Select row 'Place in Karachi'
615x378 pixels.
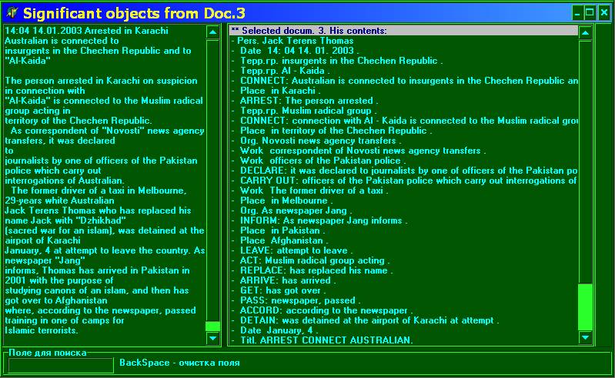coord(403,91)
